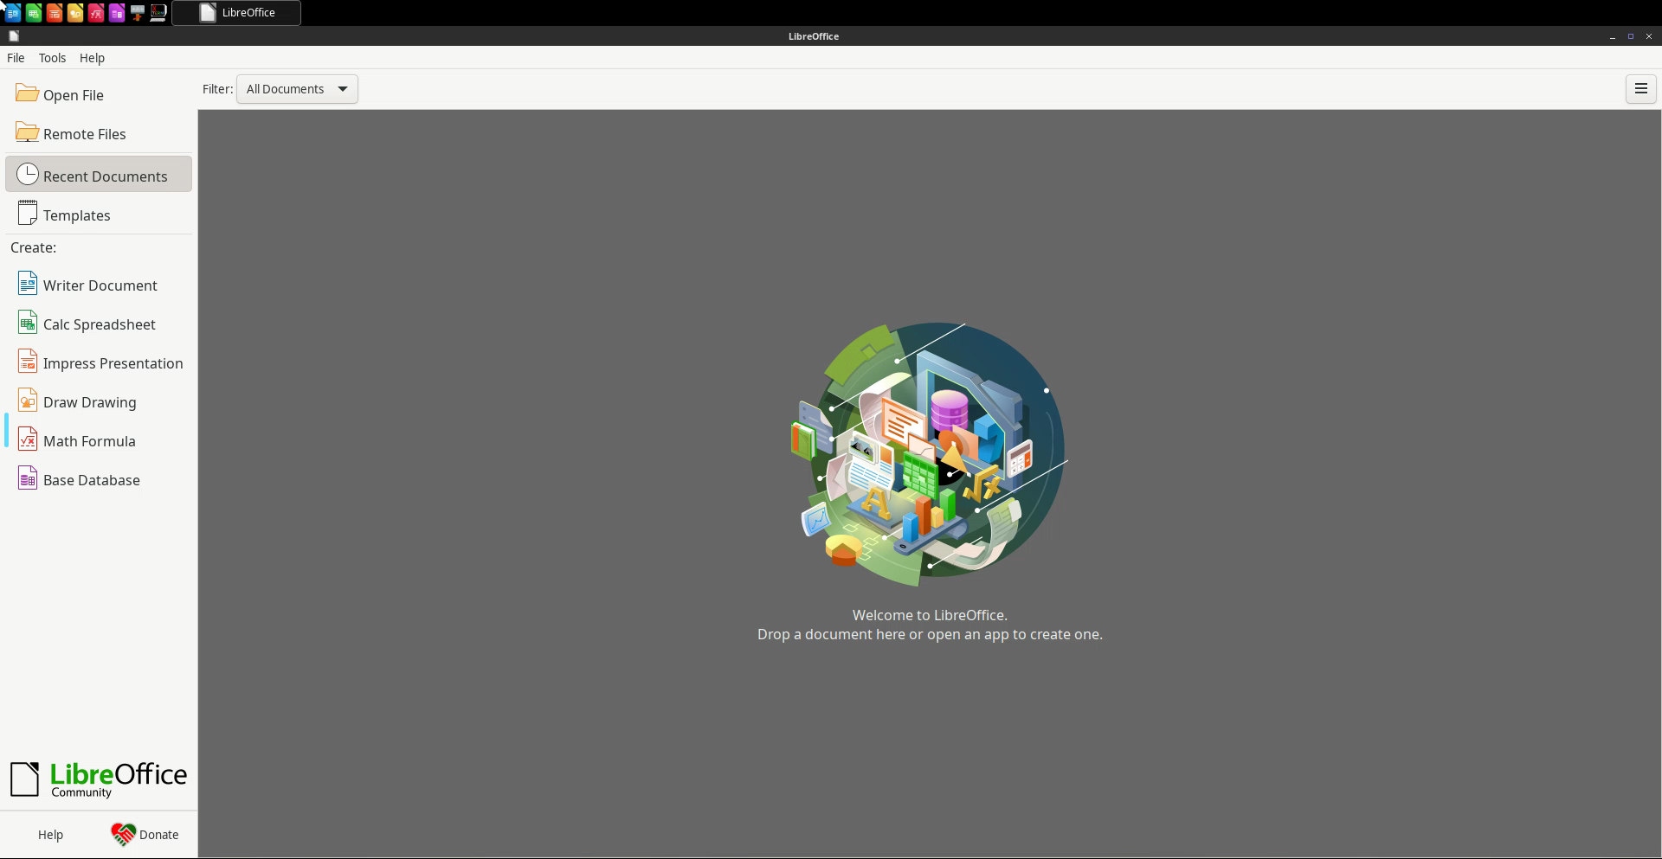Create a new Draw Drawing
1662x859 pixels.
89,402
